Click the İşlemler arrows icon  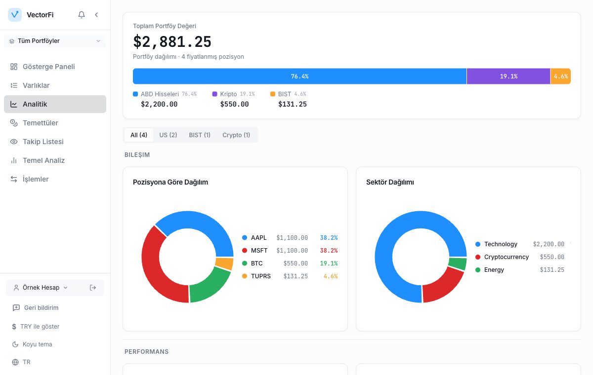pos(14,179)
